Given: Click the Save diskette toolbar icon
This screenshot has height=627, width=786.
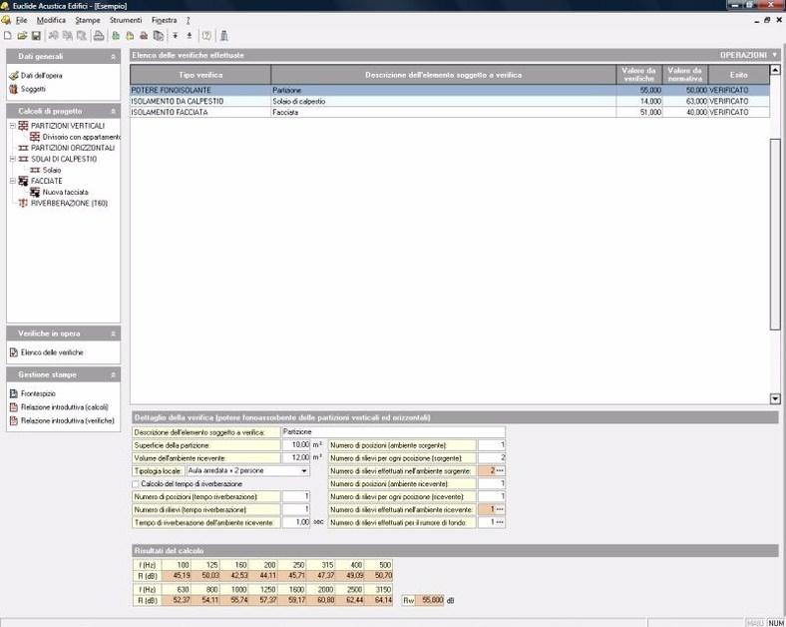Looking at the screenshot, I should [36, 35].
